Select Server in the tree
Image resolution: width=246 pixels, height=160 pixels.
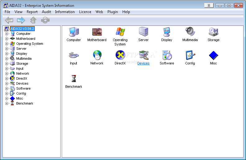pos(21,49)
